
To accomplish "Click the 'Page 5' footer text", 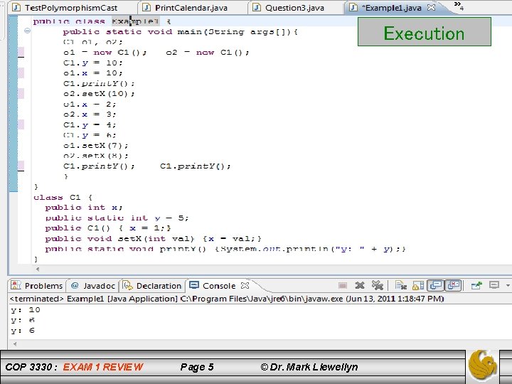I will [x=197, y=367].
